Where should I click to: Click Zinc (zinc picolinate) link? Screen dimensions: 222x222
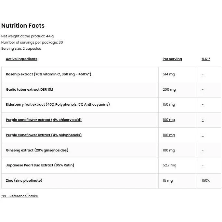coord(24,180)
